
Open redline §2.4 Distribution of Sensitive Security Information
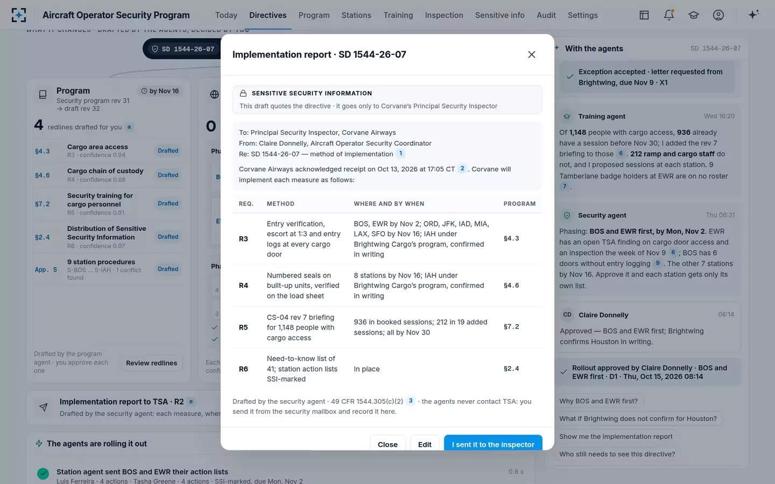(108, 237)
